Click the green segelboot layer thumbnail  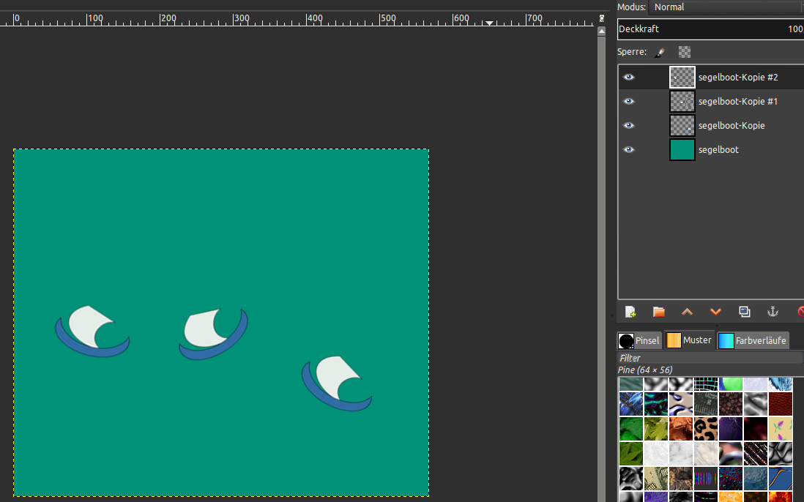pyautogui.click(x=682, y=150)
